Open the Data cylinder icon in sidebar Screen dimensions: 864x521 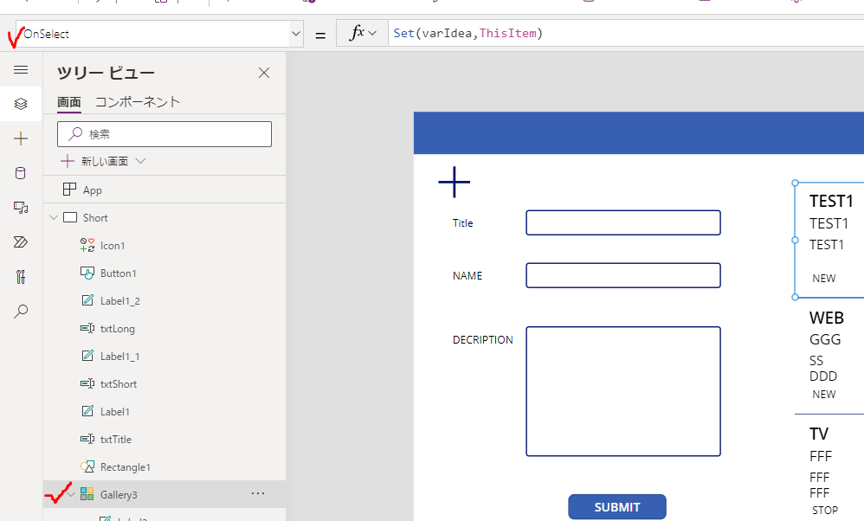[21, 173]
